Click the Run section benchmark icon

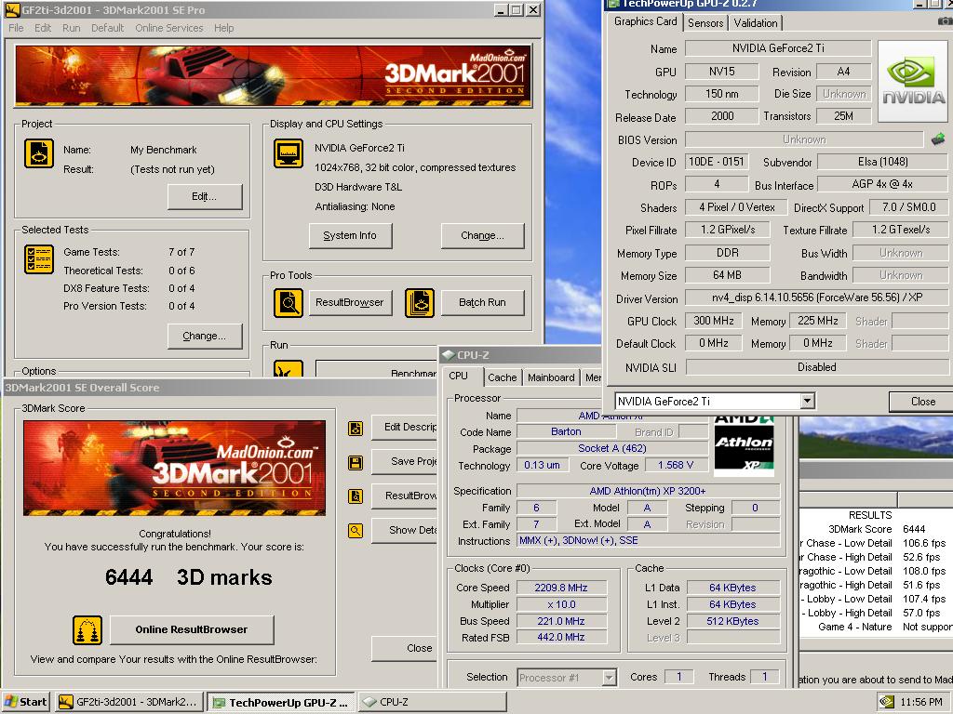[289, 369]
